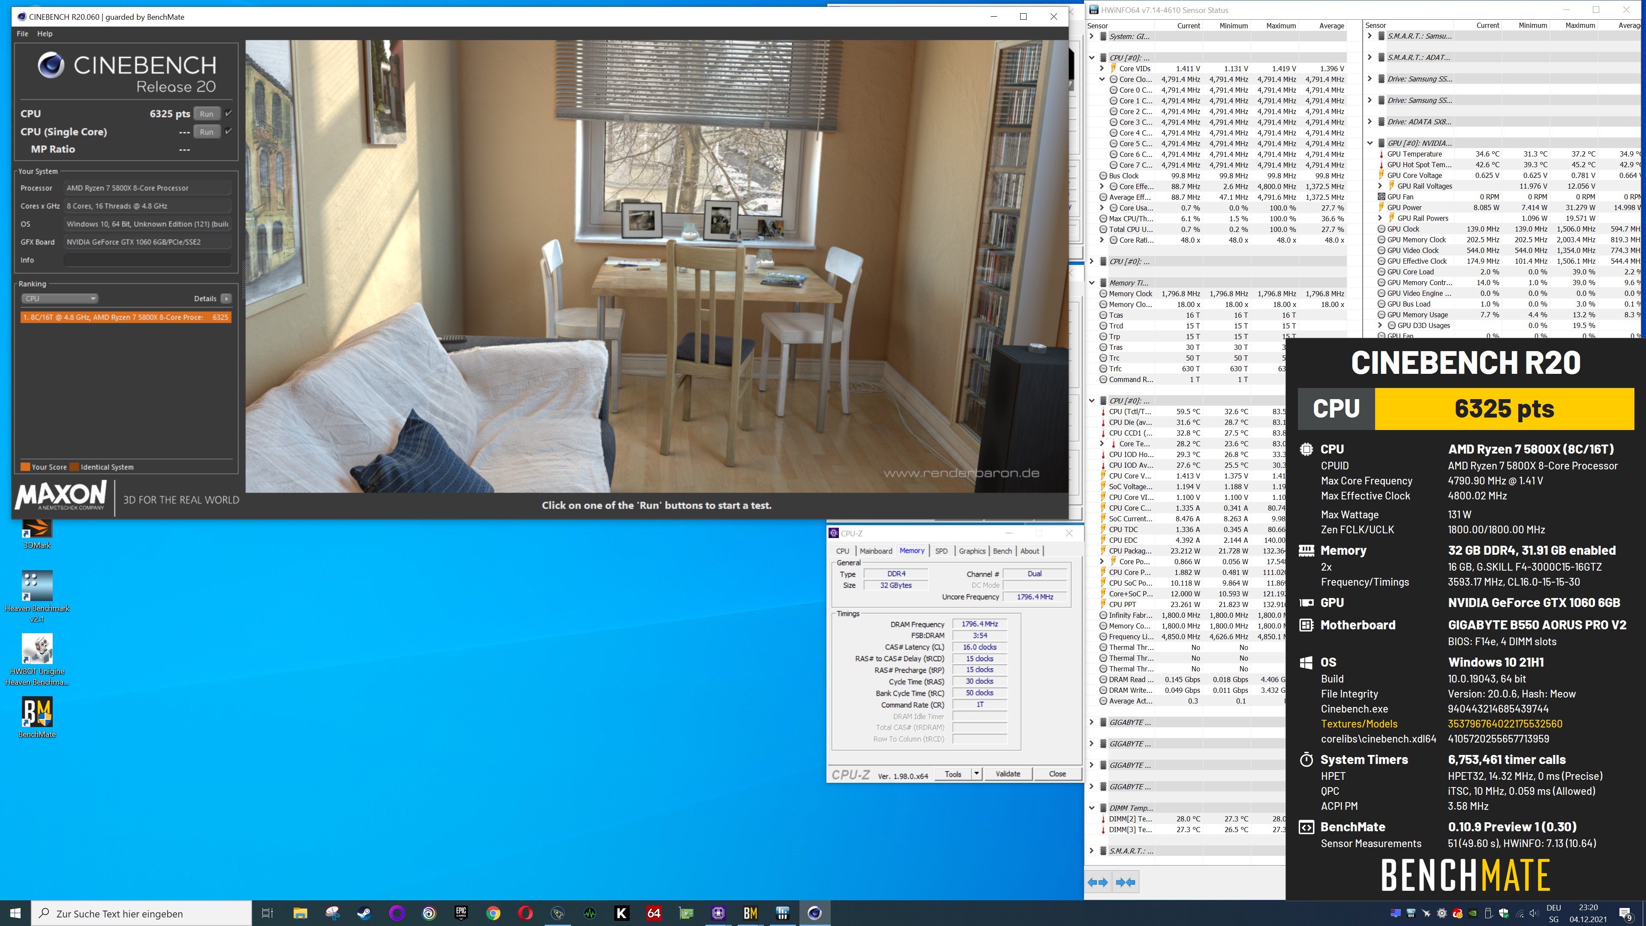Open the volume speaker tray icon
This screenshot has width=1646, height=926.
(1535, 913)
